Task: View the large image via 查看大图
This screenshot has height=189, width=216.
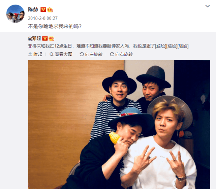Action: [61, 54]
